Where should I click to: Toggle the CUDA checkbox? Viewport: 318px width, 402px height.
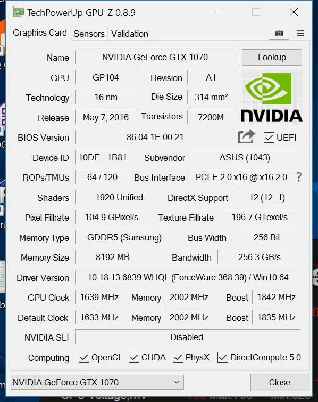134,357
